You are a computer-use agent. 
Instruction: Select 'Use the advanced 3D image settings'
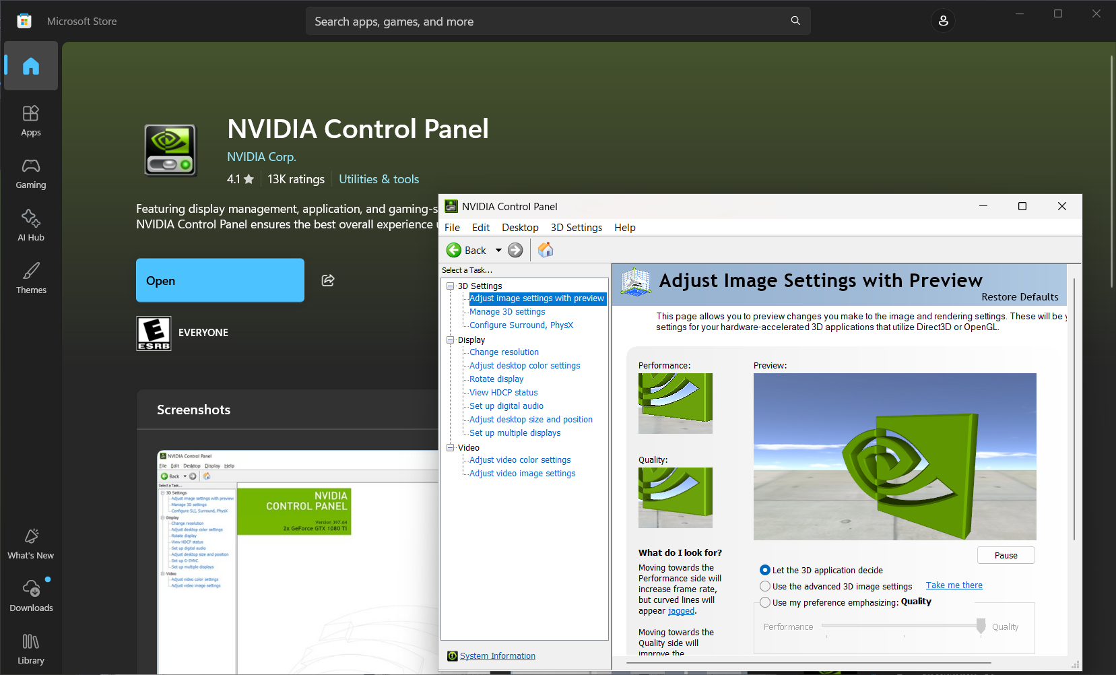(765, 586)
